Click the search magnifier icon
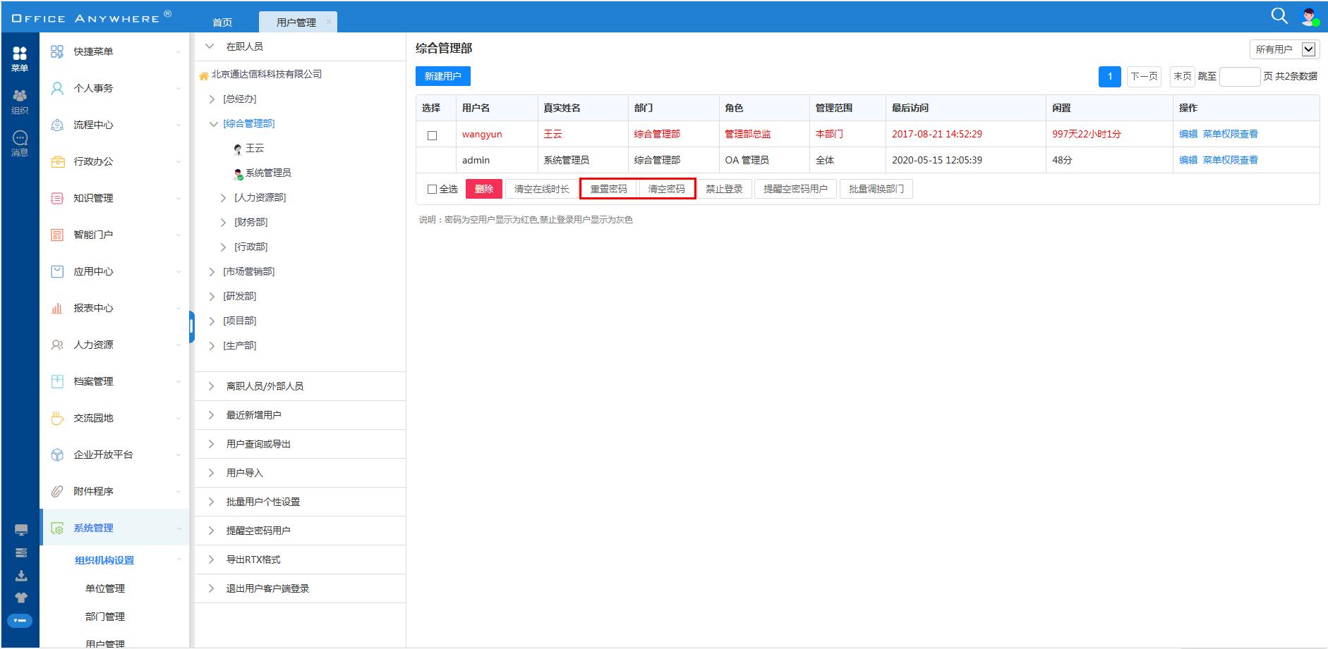 1279,16
